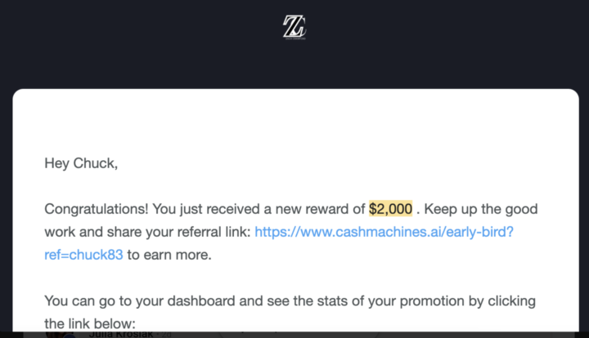Click the profile avatar beside Julia Krosiak
The width and height of the screenshot is (589, 338).
(61, 333)
